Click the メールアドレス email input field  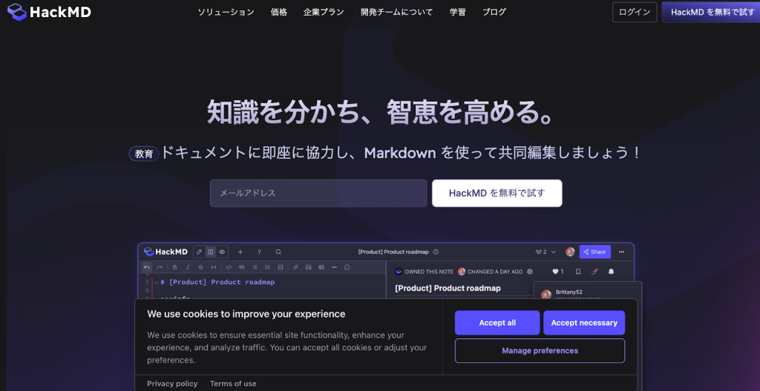coord(318,193)
